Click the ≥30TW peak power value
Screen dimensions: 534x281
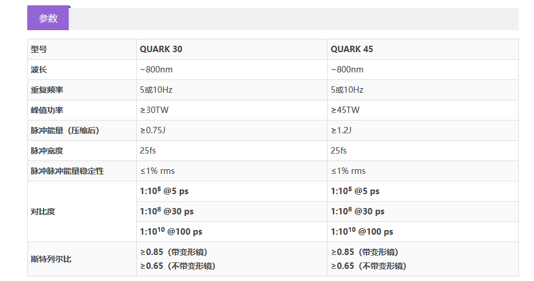click(x=154, y=110)
